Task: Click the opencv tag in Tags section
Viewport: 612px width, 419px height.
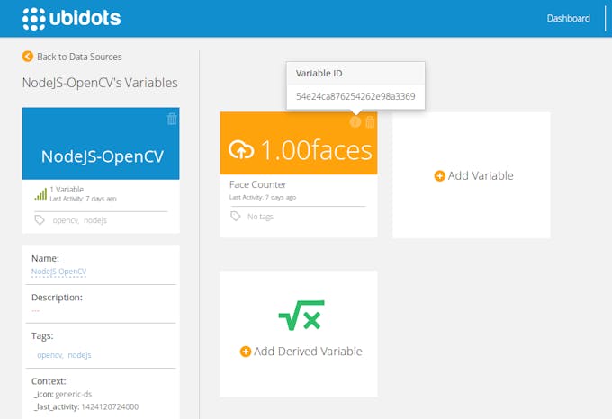Action: pos(49,355)
